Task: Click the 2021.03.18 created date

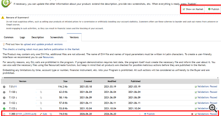Action: pos(86,87)
